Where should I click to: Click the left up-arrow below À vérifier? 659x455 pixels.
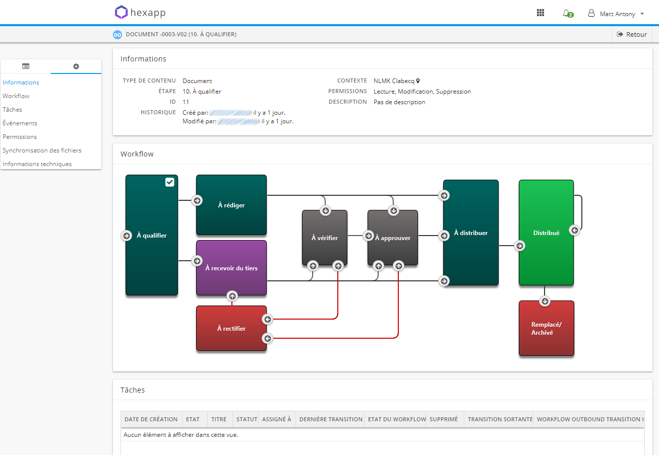point(313,265)
